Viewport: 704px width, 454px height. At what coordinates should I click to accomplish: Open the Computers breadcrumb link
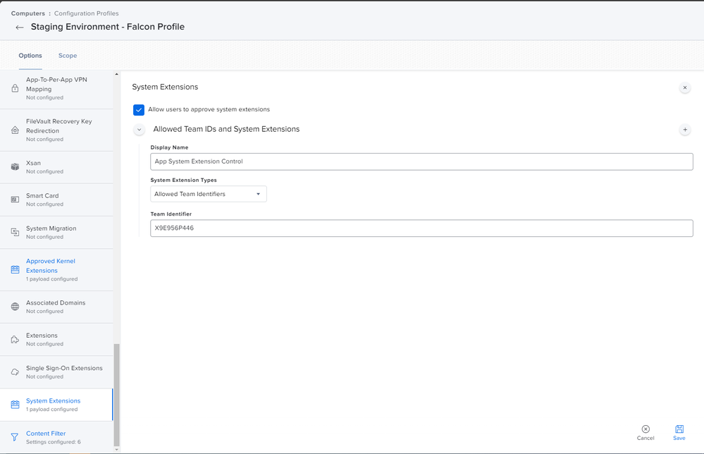click(28, 13)
